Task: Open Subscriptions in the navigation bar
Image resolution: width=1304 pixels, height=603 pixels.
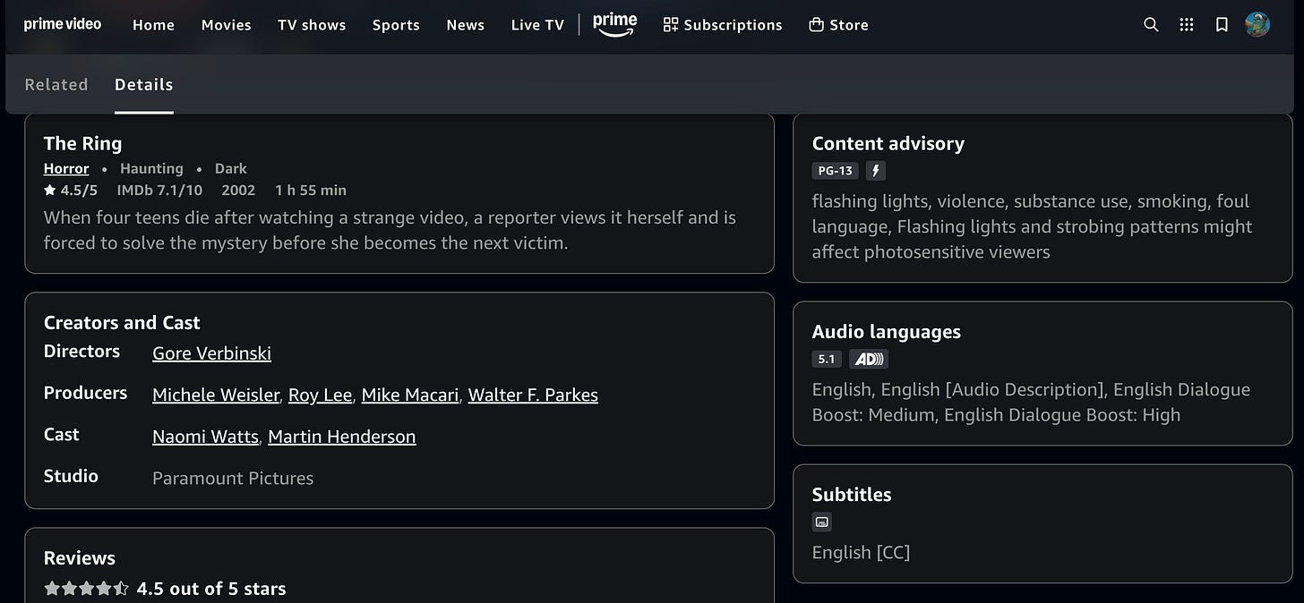Action: (723, 25)
